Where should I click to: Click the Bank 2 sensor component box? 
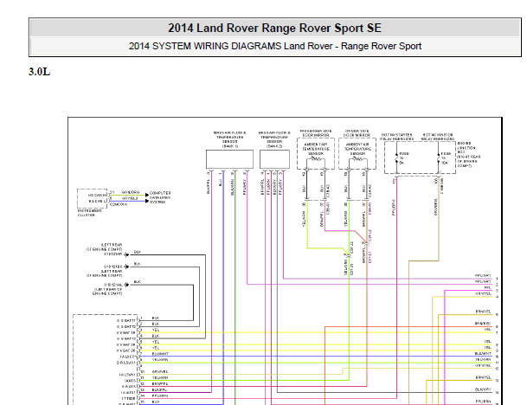(x=274, y=159)
